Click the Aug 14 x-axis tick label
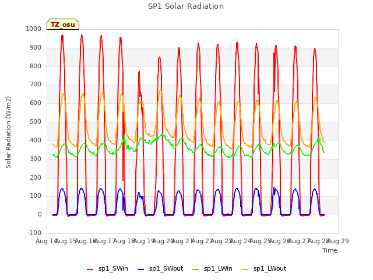Viewport: 373px width, 280px height. (x=46, y=241)
